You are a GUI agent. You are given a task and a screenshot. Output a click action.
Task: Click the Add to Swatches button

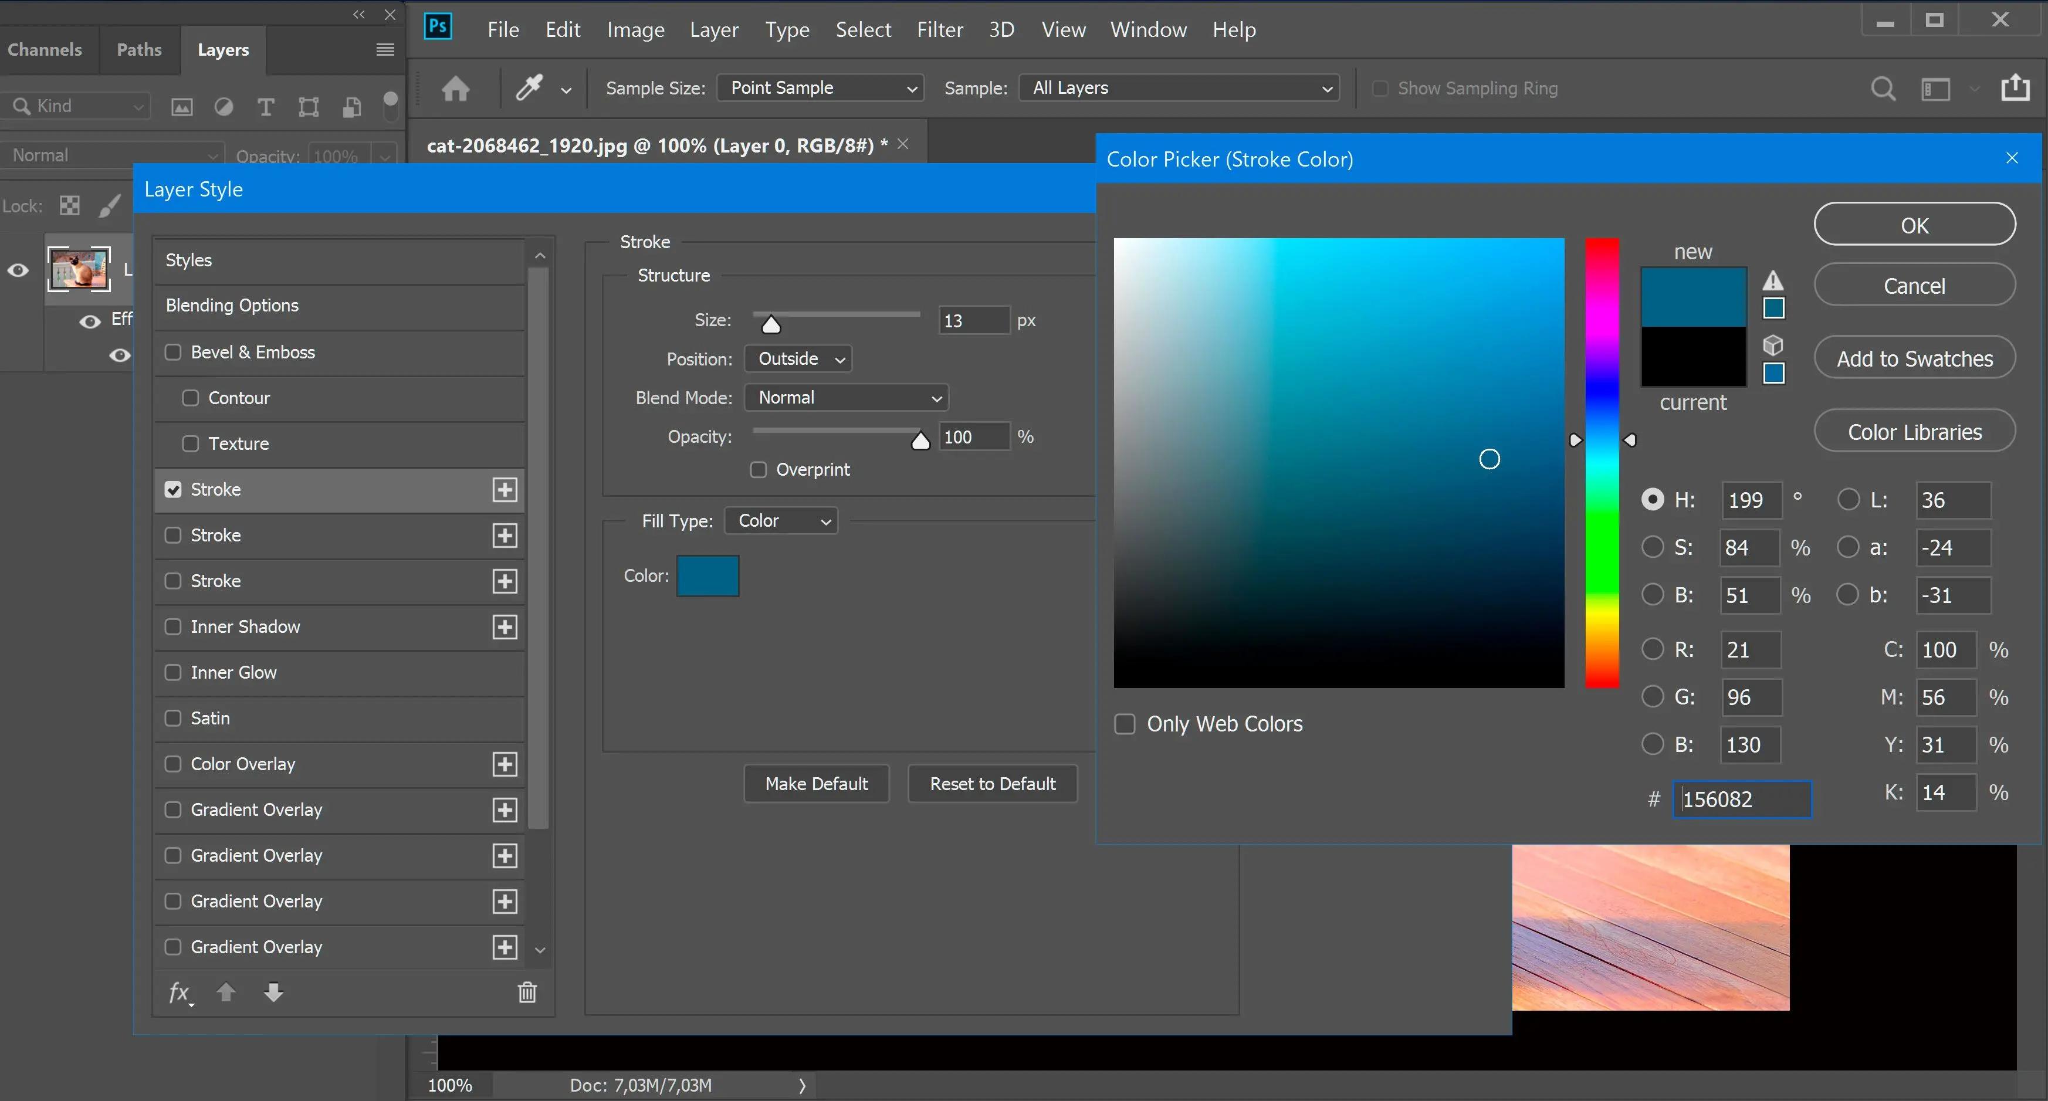(1914, 358)
